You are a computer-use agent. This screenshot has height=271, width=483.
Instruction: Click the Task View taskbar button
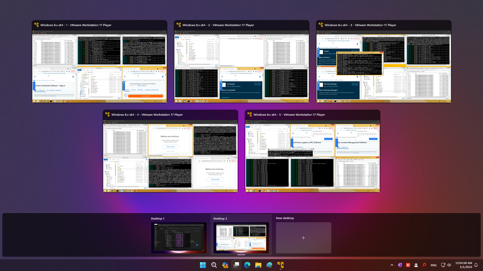click(236, 265)
